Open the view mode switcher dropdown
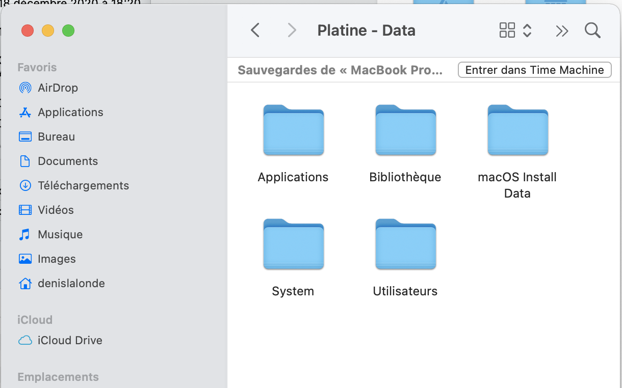622x388 pixels. click(x=515, y=31)
